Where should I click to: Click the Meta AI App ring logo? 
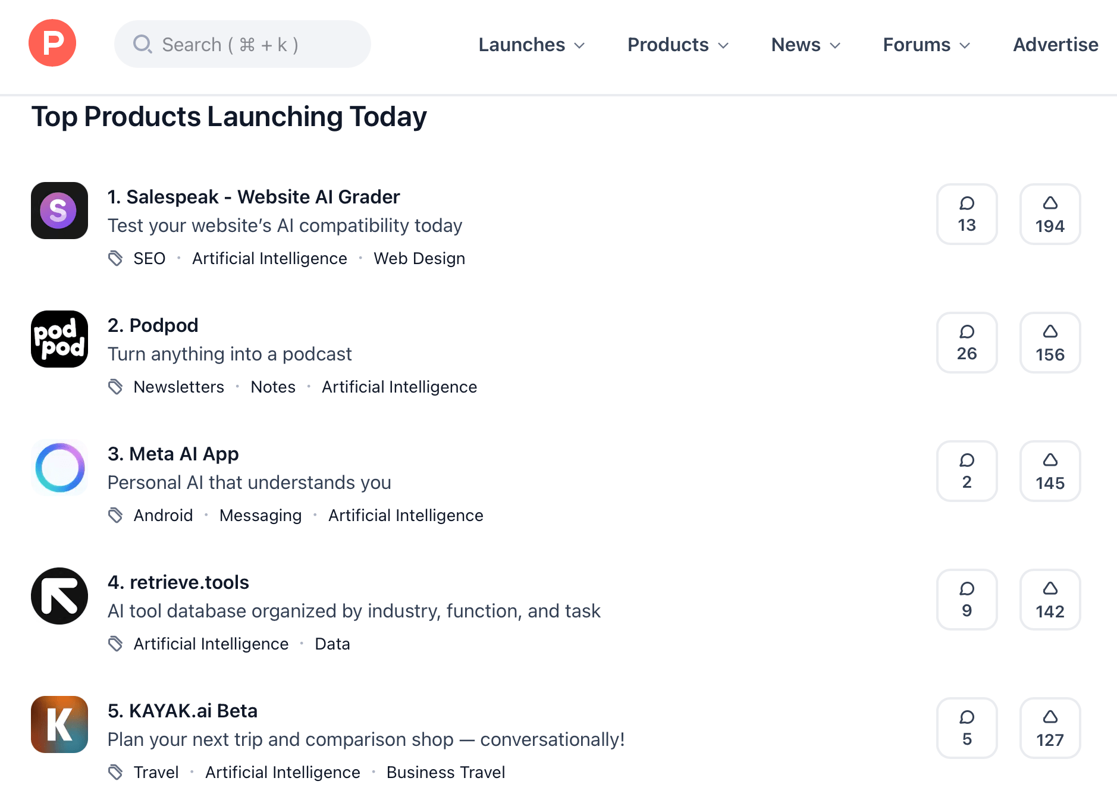(59, 468)
